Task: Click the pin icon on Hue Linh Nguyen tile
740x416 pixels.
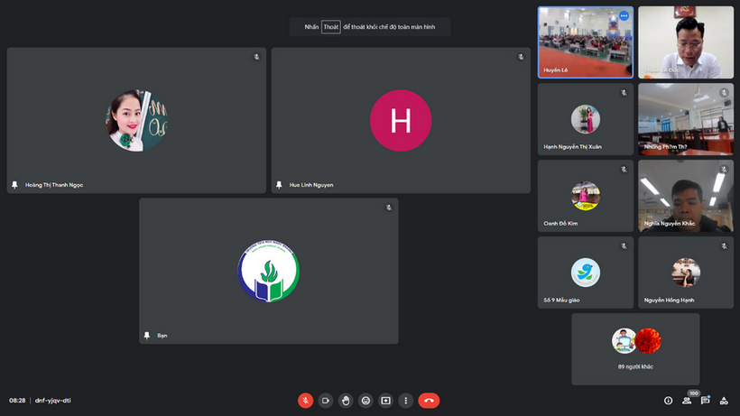Action: (280, 184)
